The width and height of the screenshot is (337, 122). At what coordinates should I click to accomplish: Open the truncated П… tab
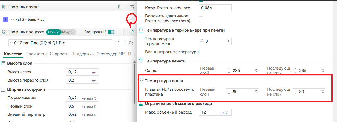coord(131,54)
